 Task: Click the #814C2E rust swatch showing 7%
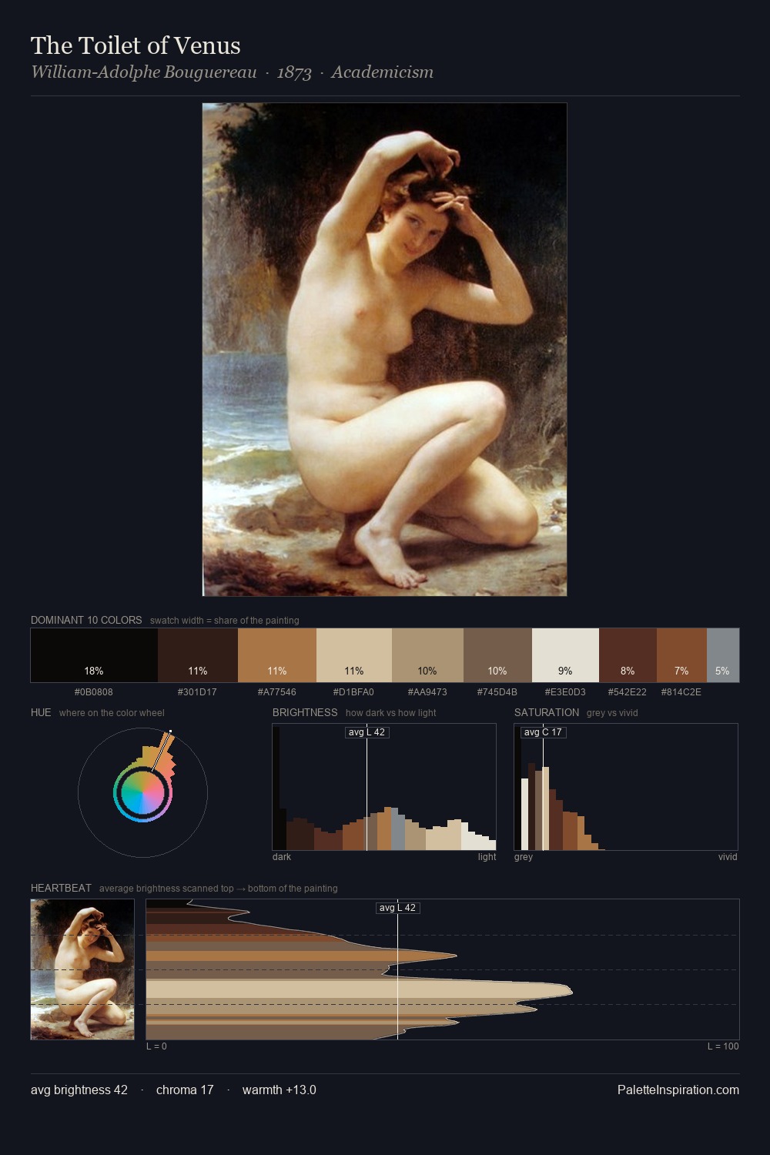click(x=681, y=655)
